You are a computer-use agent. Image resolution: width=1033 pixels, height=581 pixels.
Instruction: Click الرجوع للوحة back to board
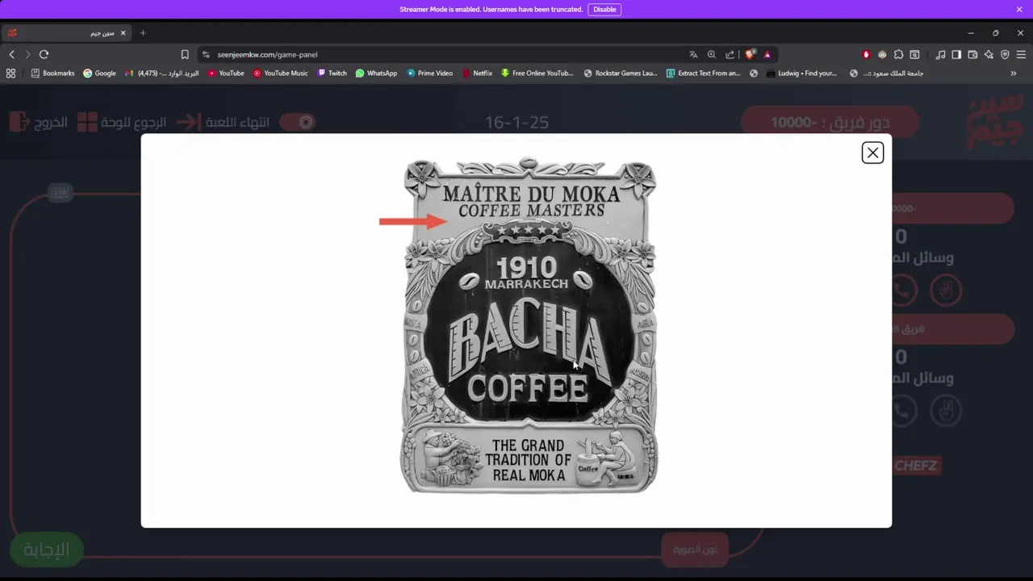click(x=121, y=122)
